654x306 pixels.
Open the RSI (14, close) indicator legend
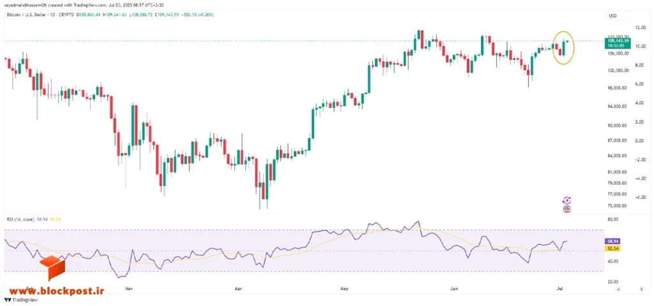click(19, 219)
